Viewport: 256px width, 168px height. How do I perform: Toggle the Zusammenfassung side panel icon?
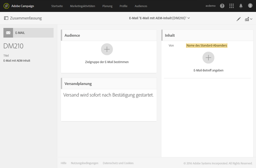[x=6, y=18]
